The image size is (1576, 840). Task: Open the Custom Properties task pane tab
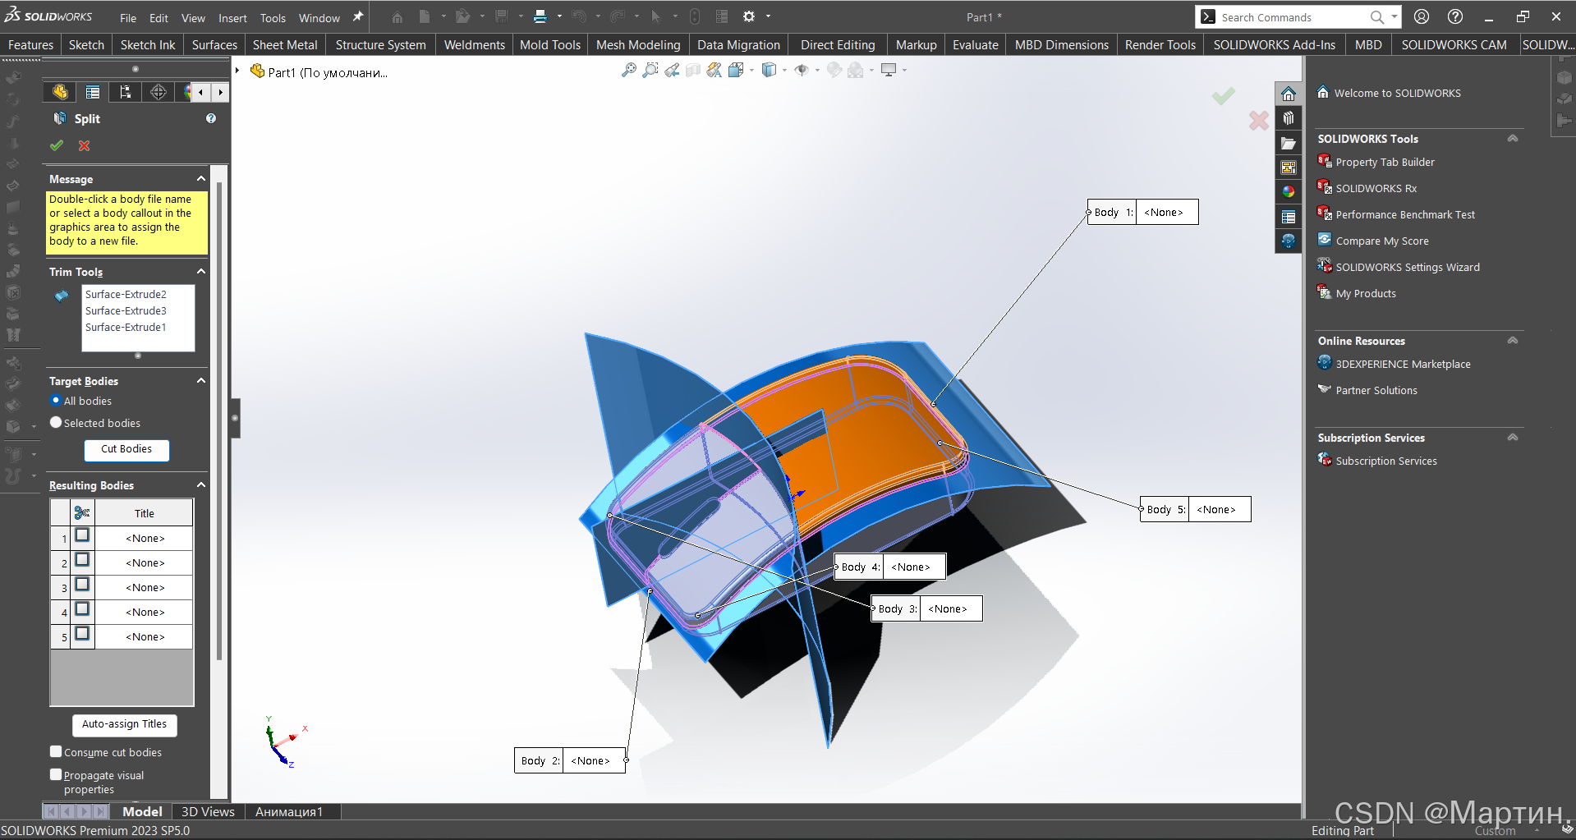[x=1288, y=217]
